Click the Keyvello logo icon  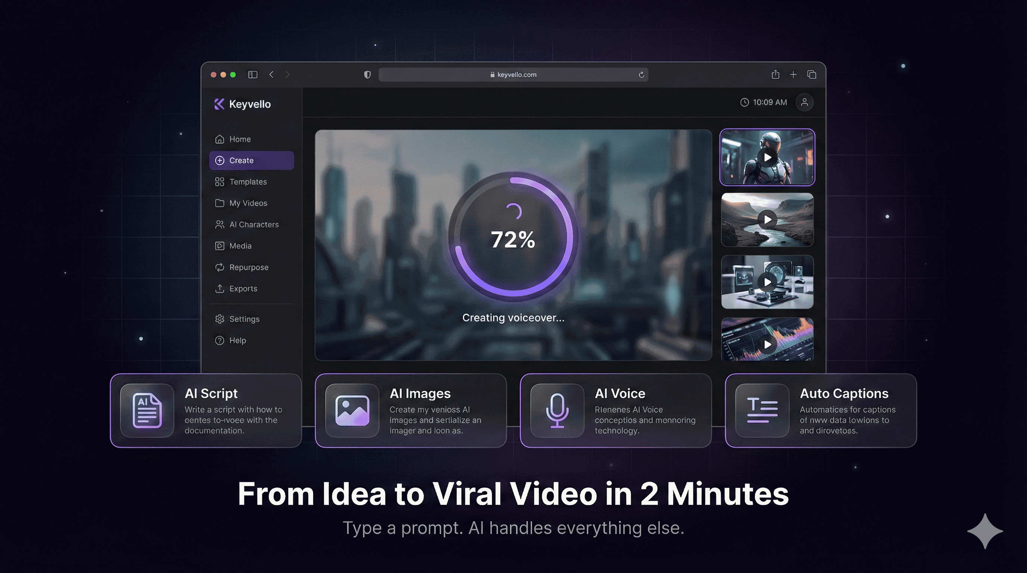click(219, 104)
